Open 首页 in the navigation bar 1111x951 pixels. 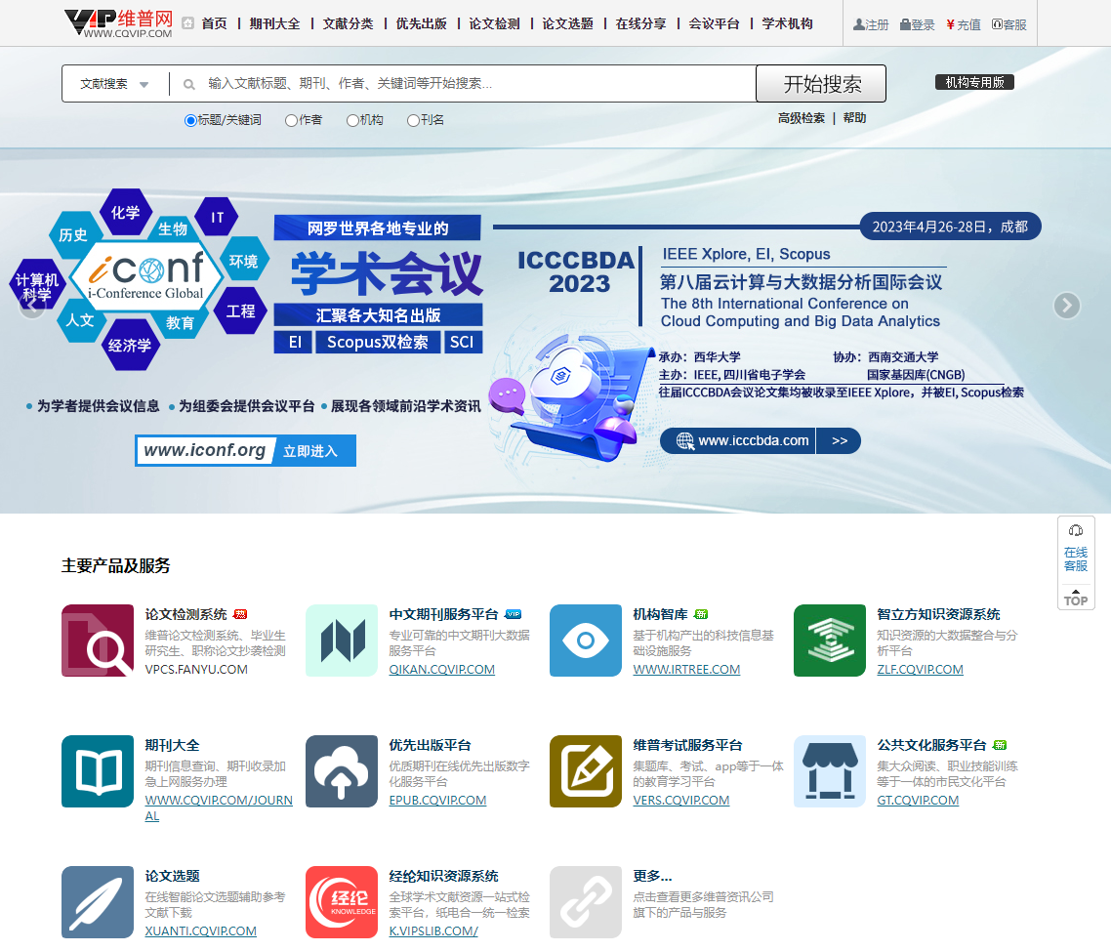tap(214, 23)
